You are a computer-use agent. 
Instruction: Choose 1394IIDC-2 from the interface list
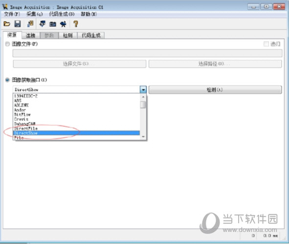[x=76, y=96]
